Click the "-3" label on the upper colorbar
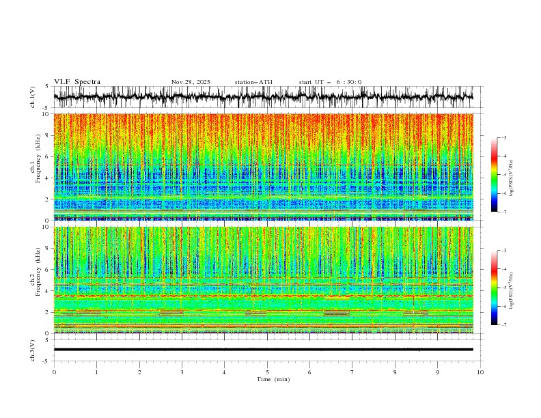The height and width of the screenshot is (418, 541). pos(504,137)
